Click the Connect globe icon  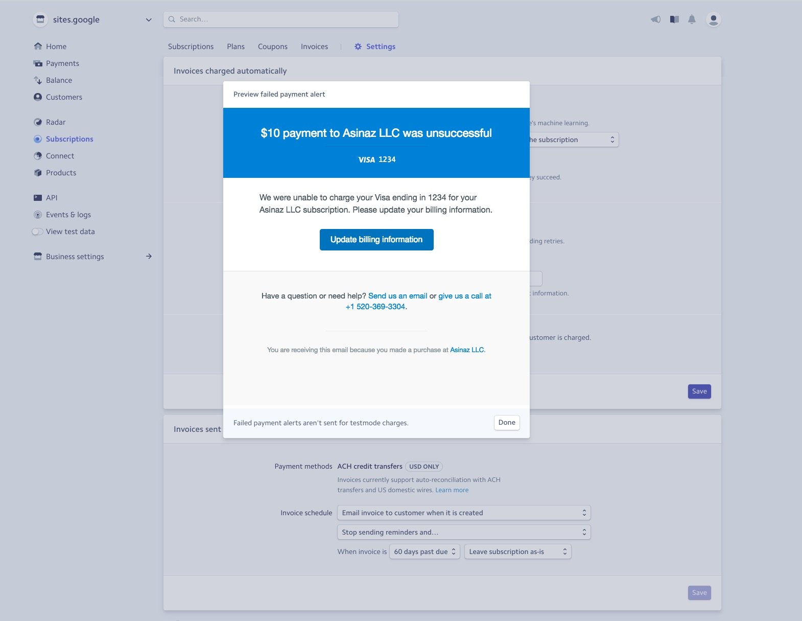click(38, 156)
